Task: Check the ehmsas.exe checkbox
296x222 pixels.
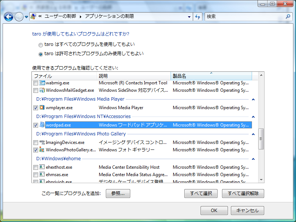Action: (x=36, y=175)
